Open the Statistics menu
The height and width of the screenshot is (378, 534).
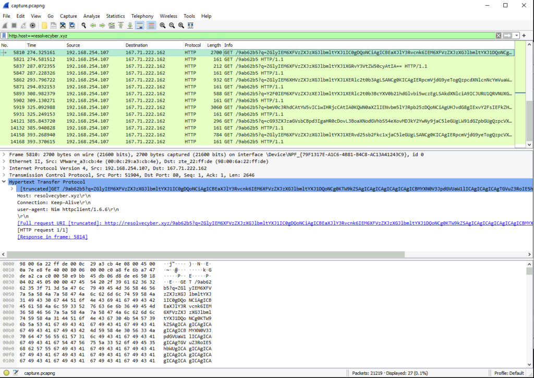[x=115, y=16]
